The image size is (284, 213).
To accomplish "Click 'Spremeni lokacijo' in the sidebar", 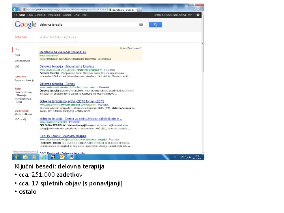I will click(24, 80).
